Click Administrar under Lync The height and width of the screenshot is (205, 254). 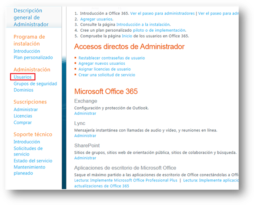[85, 136]
